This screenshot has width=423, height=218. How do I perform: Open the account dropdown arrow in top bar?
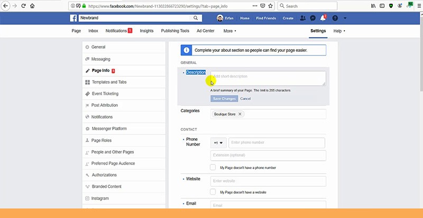pyautogui.click(x=345, y=18)
